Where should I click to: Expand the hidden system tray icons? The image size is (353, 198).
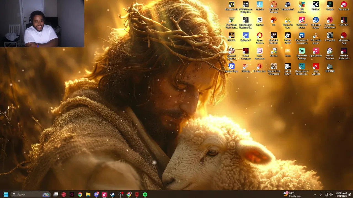click(x=314, y=194)
